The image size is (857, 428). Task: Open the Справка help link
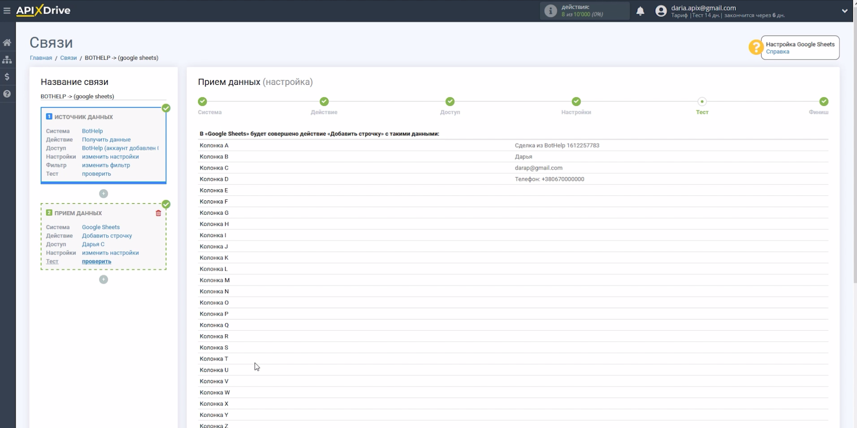click(778, 51)
